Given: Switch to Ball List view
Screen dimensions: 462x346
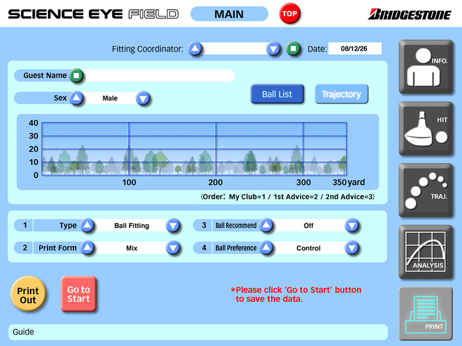Looking at the screenshot, I should pos(277,94).
